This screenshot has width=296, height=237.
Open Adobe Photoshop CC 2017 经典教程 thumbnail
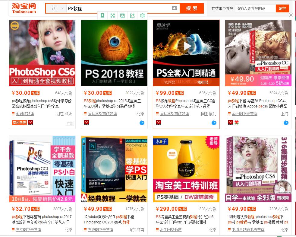pos(114,169)
